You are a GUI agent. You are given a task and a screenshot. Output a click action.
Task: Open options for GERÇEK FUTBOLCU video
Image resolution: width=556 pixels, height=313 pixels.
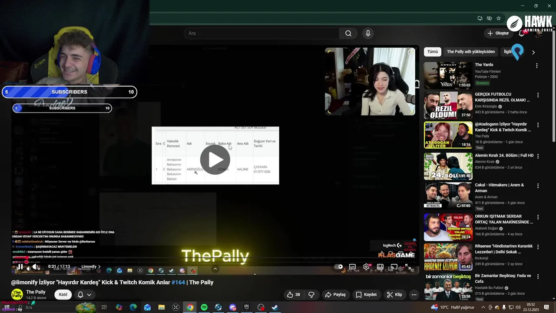(538, 95)
